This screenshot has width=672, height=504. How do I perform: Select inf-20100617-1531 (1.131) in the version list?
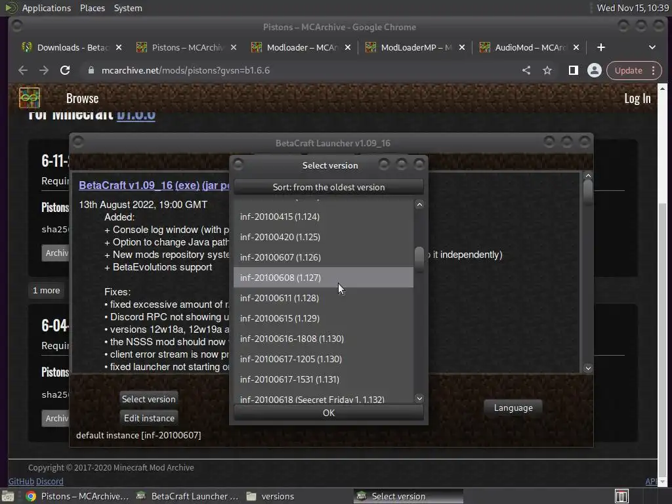coord(323,379)
